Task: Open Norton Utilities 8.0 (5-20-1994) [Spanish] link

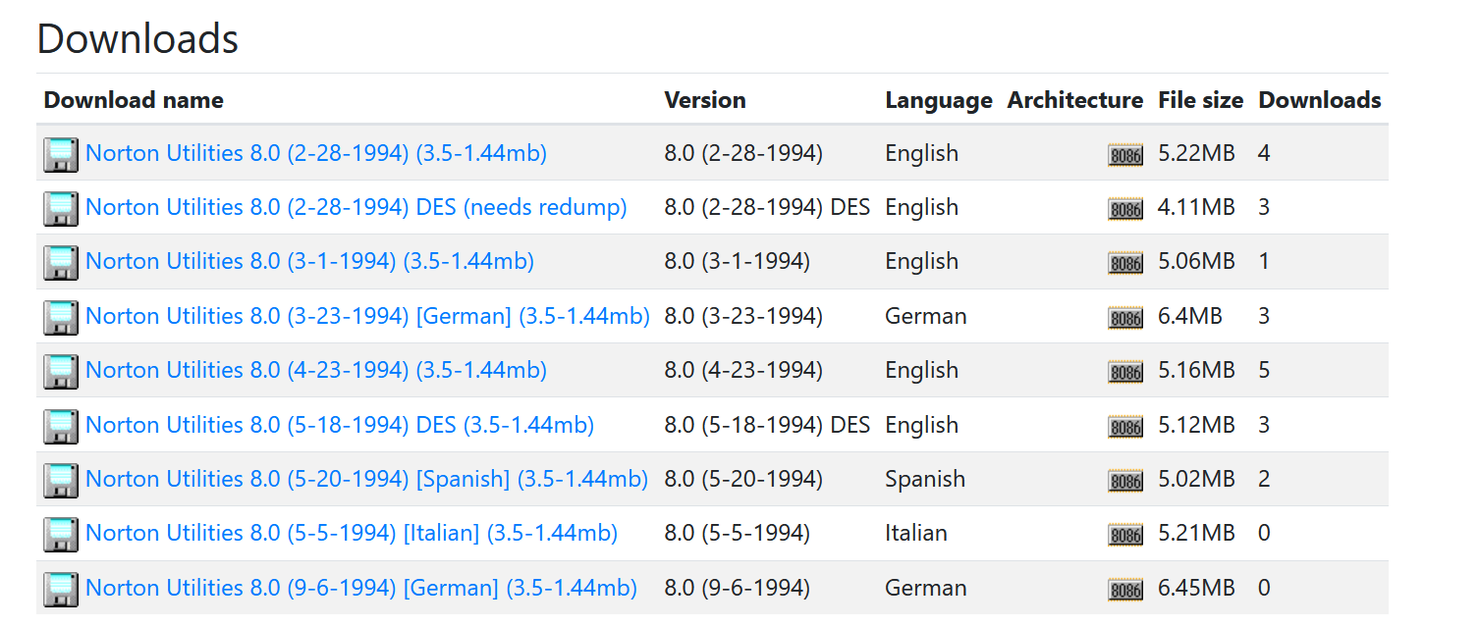Action: [367, 479]
